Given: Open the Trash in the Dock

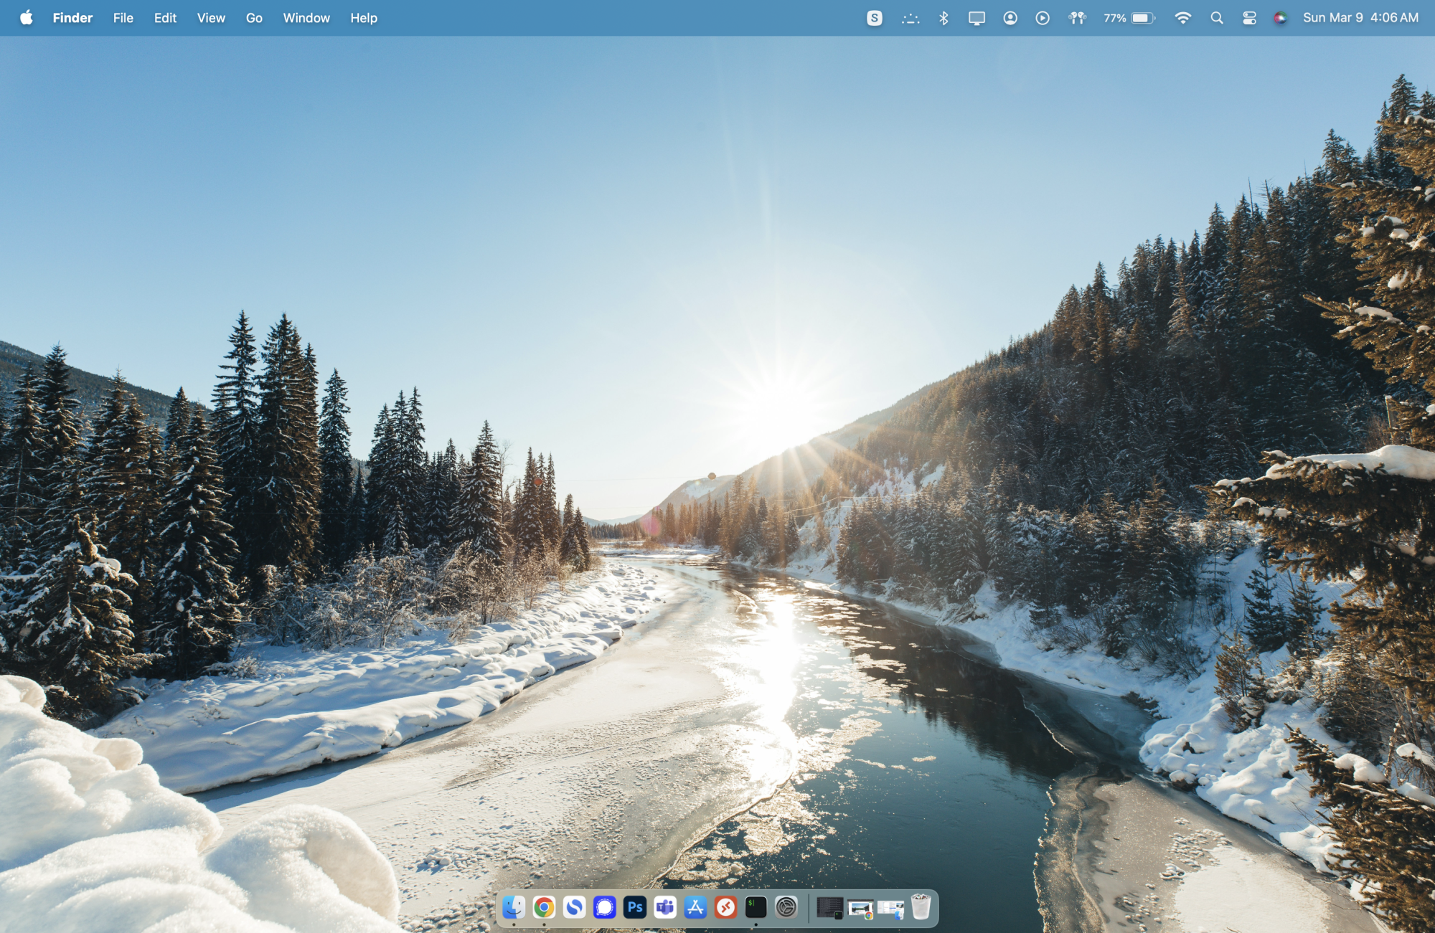Looking at the screenshot, I should click(921, 908).
